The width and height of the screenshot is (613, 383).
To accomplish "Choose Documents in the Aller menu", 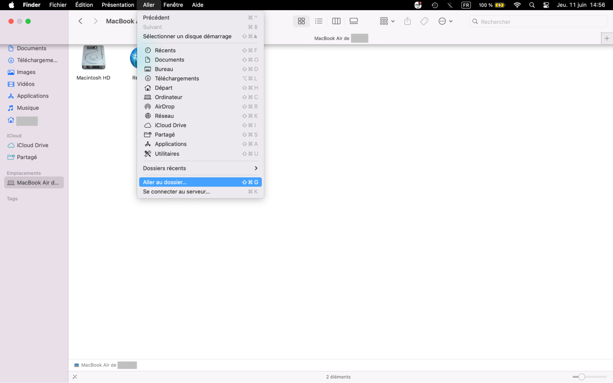I will coord(200,60).
